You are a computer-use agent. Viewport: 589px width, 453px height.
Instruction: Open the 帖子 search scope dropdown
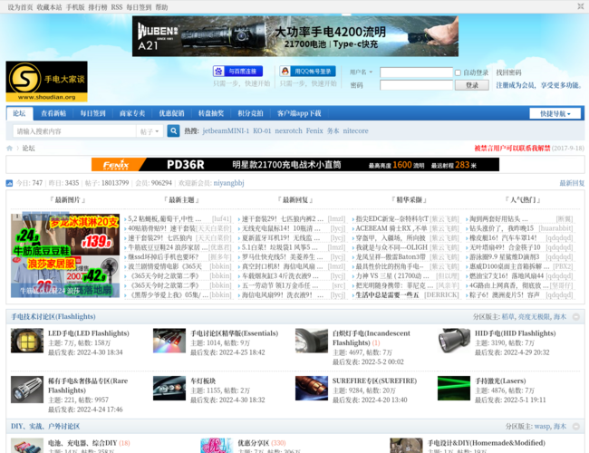(x=150, y=131)
